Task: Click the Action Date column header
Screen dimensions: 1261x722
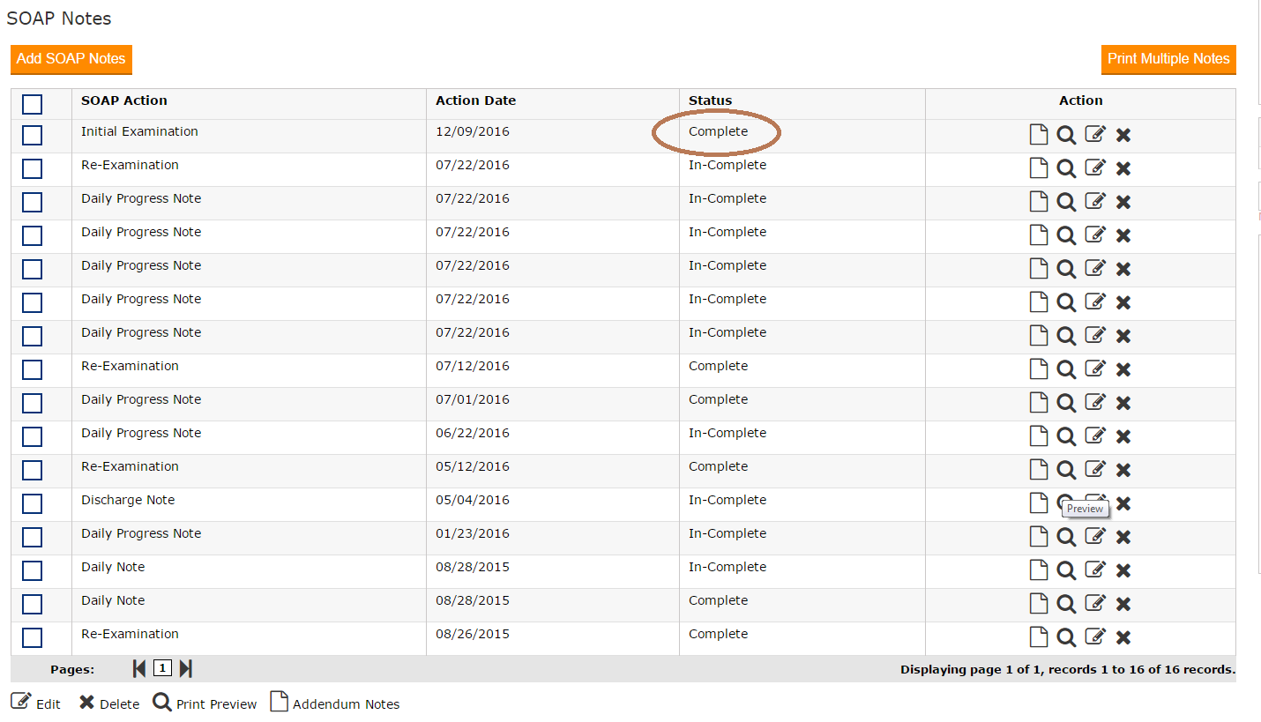Action: (x=475, y=100)
